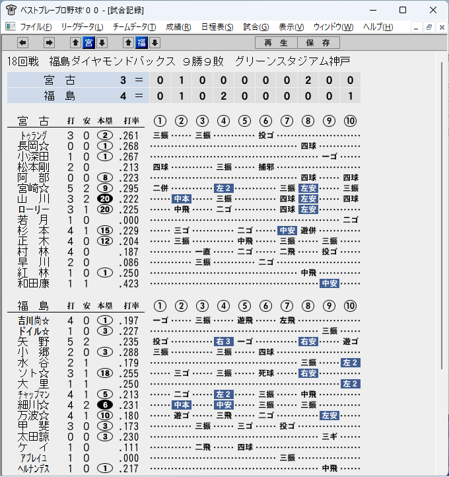Click 宮古's 8th inning runs 2
The width and height of the screenshot is (449, 477).
[308, 80]
